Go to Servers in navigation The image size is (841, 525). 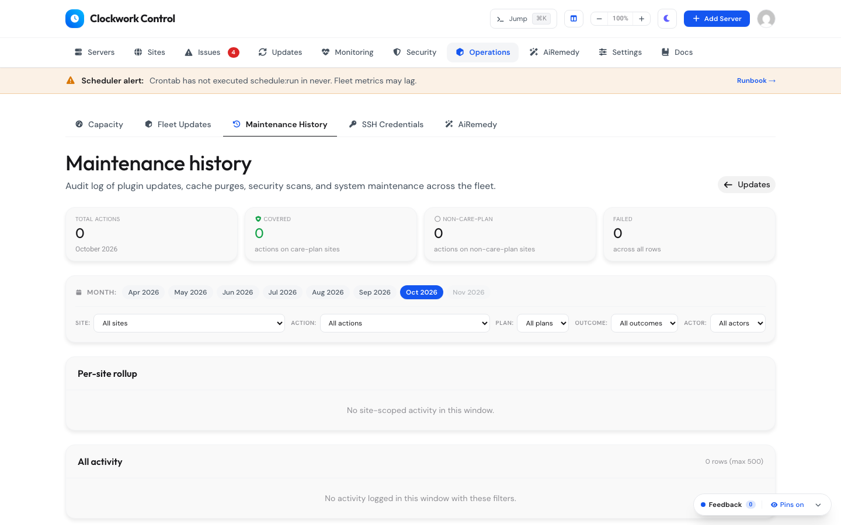[x=95, y=52]
